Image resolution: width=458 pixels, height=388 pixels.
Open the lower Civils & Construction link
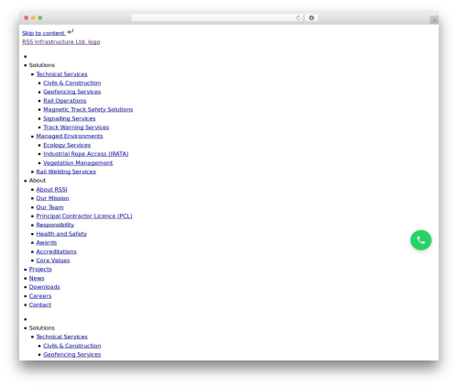tap(72, 346)
